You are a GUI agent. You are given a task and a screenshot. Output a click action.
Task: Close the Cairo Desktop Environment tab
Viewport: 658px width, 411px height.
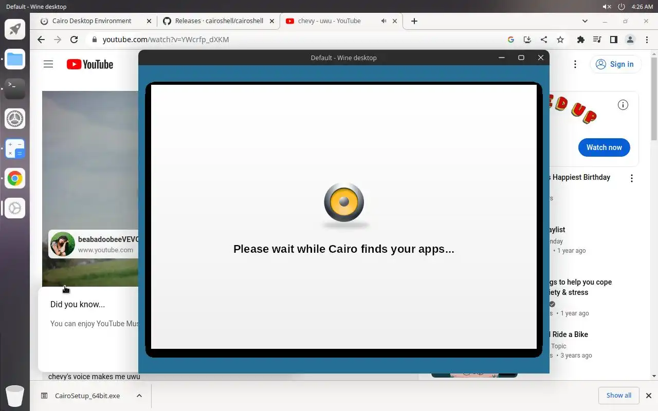pos(149,21)
